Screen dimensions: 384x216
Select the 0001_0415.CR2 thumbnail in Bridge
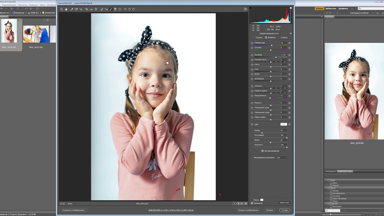click(36, 34)
